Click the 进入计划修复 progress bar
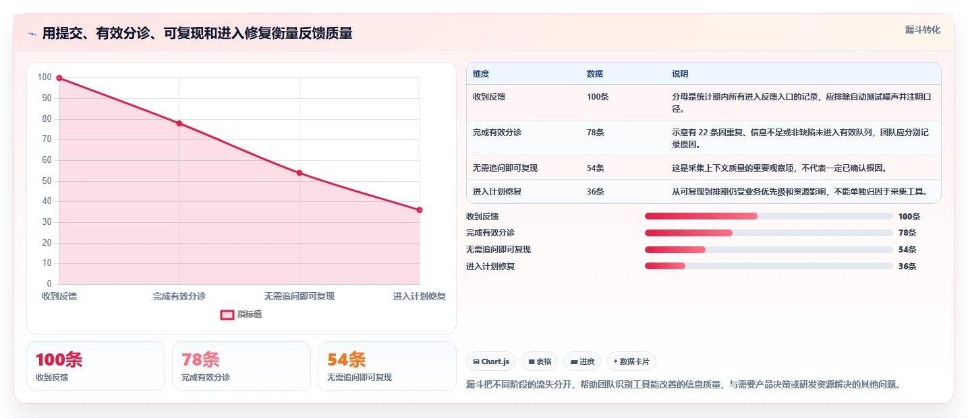Screen dimensions: 968x418 pyautogui.click(x=769, y=266)
